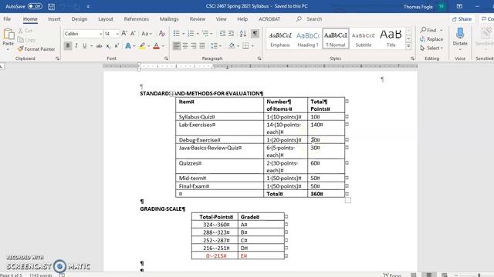Open the Paragraph dialog launcher
The image size is (494, 277).
pos(259,58)
